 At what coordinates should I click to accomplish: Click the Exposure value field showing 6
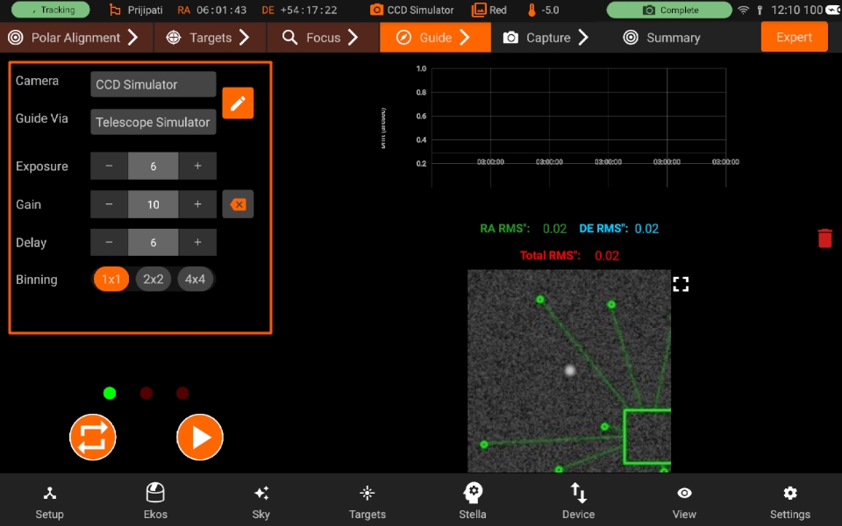click(153, 166)
